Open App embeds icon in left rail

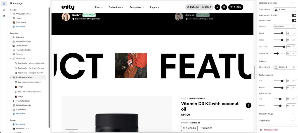(4, 16)
